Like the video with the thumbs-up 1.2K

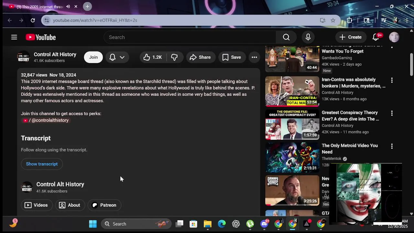click(153, 57)
